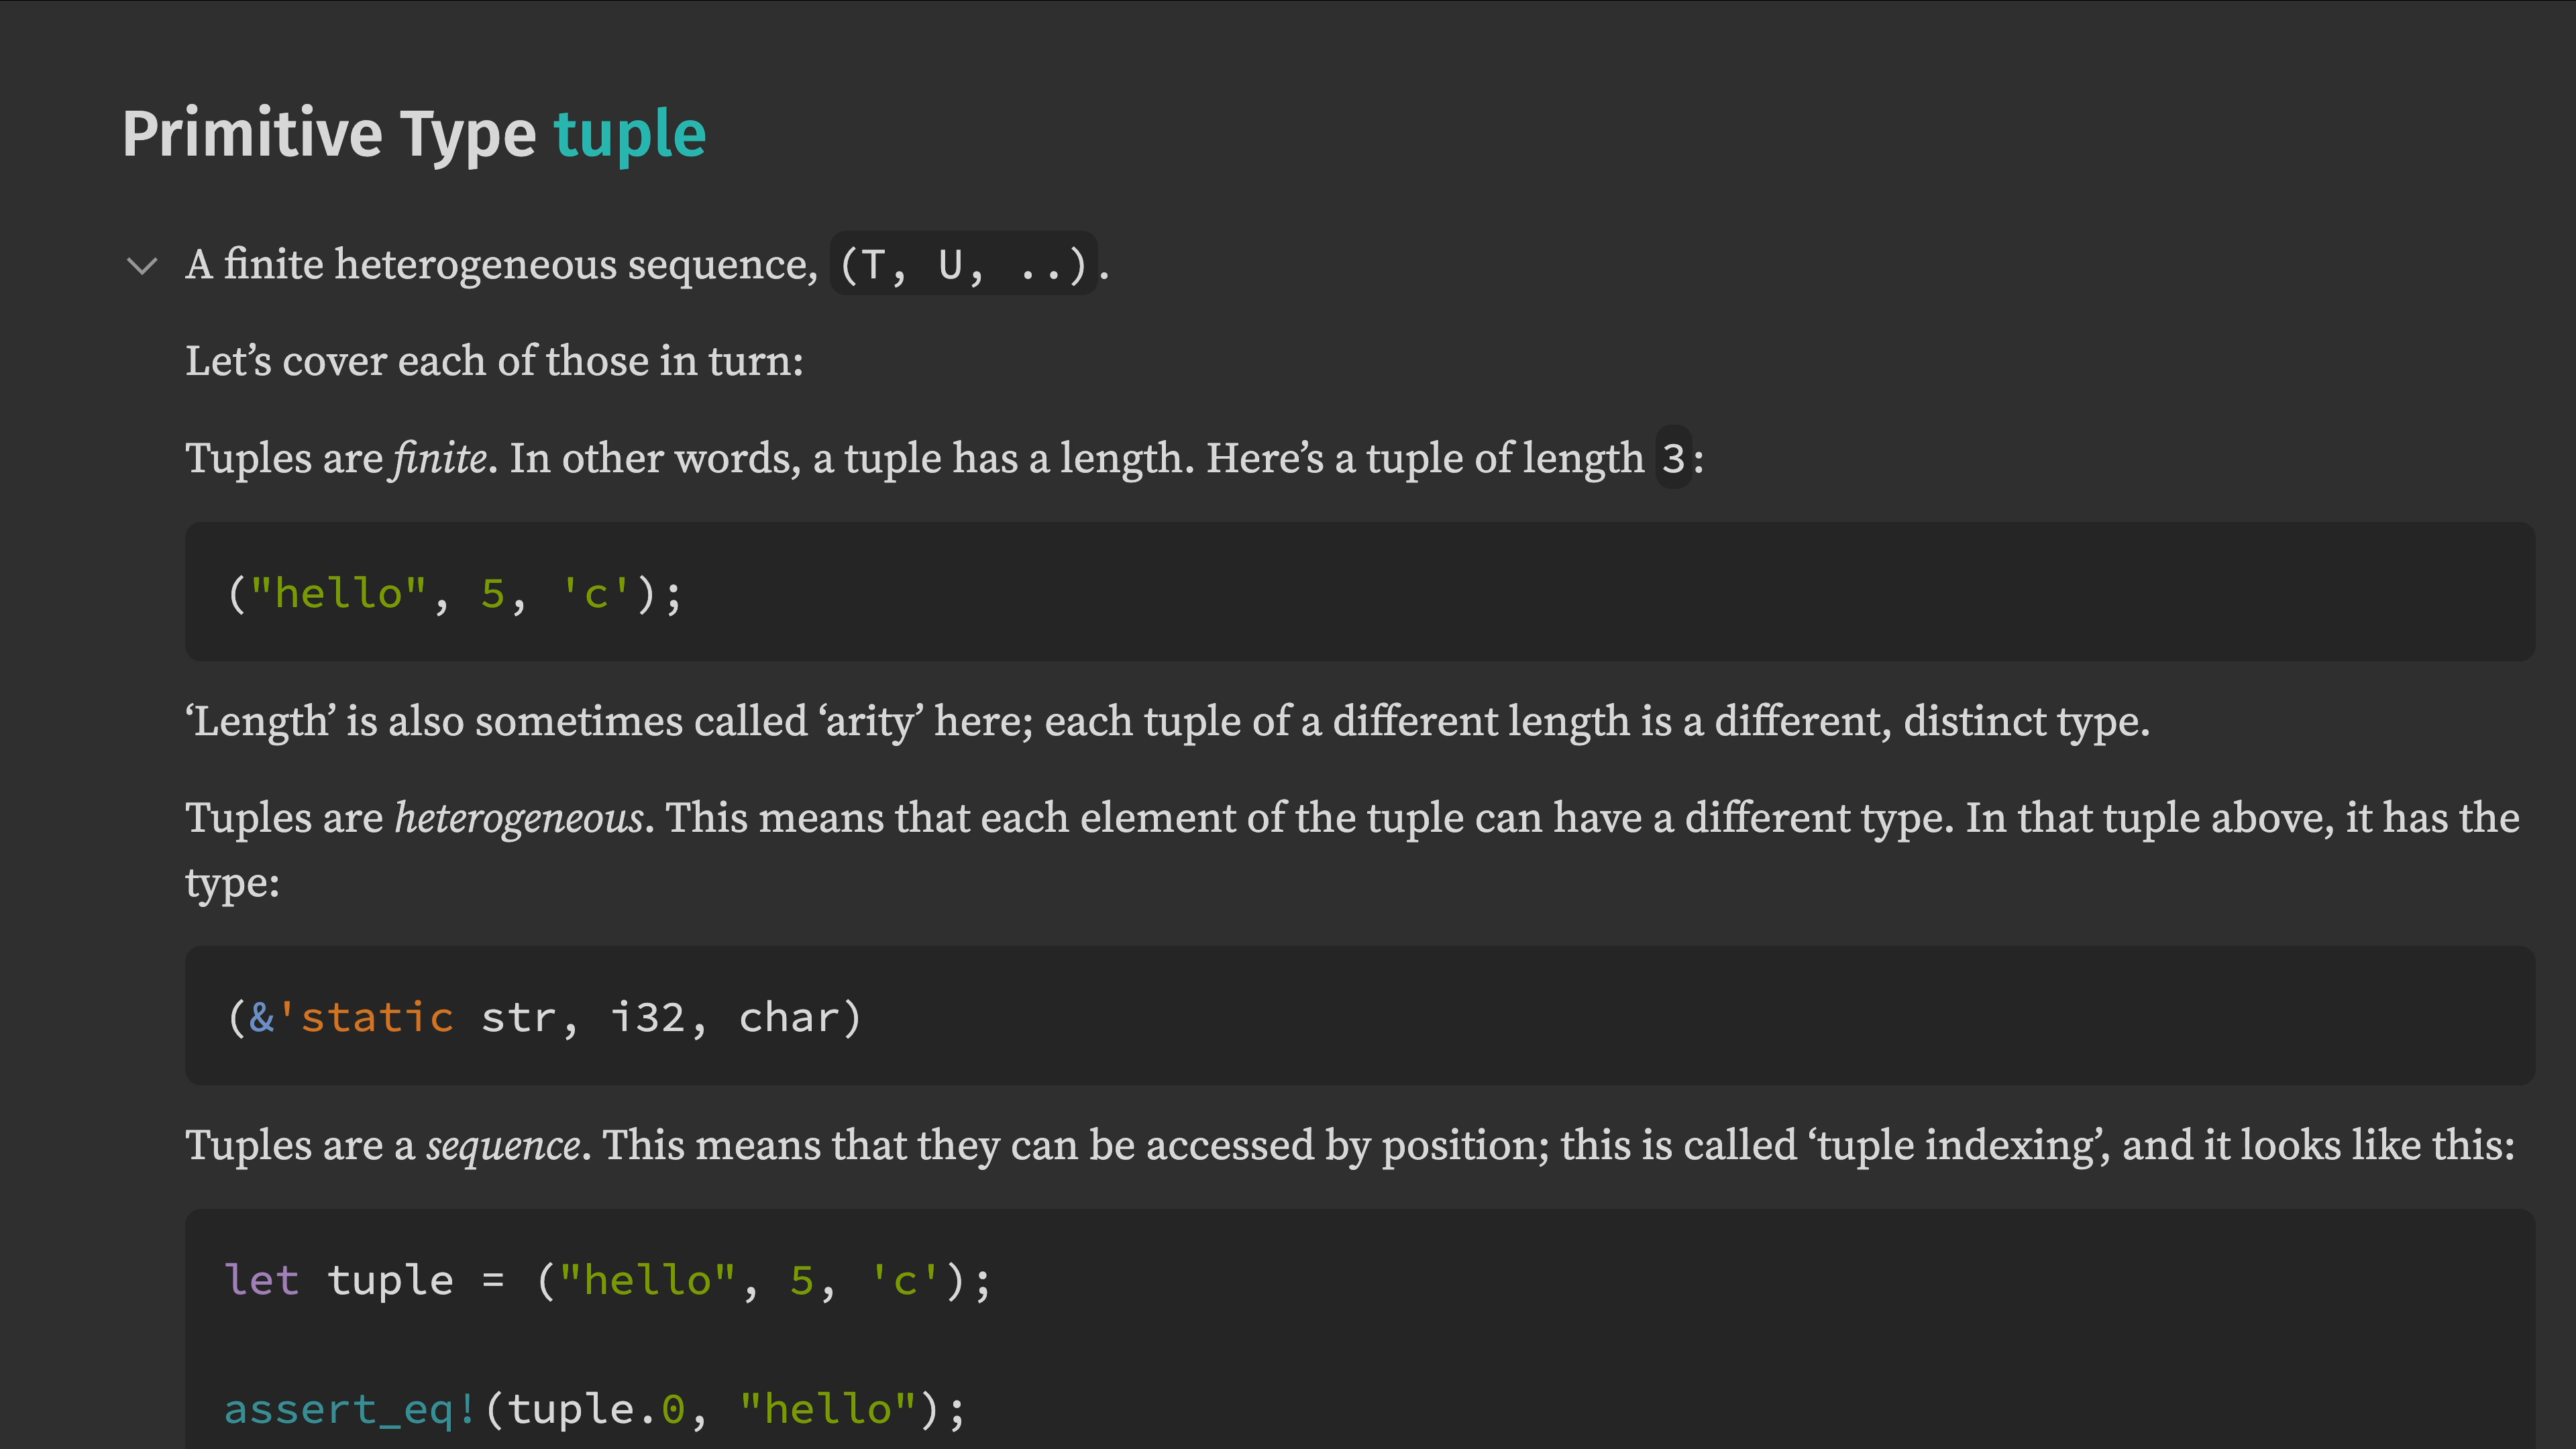Click the "Primitive Type" heading text
This screenshot has height=1449, width=2576.
tap(329, 134)
